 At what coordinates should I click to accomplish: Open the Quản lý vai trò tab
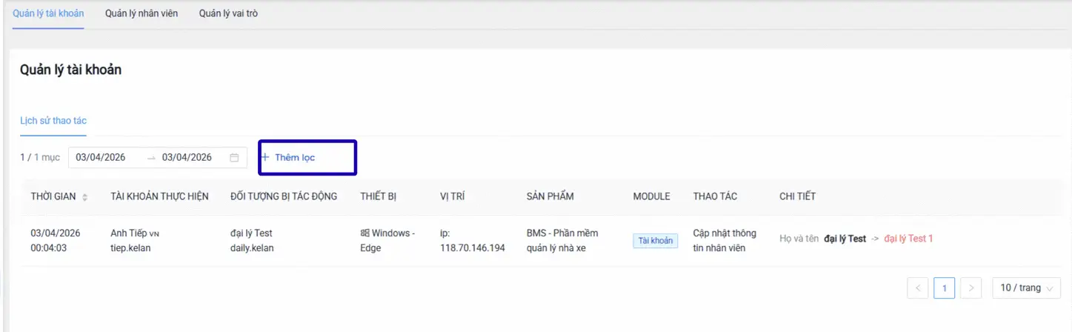(x=228, y=13)
